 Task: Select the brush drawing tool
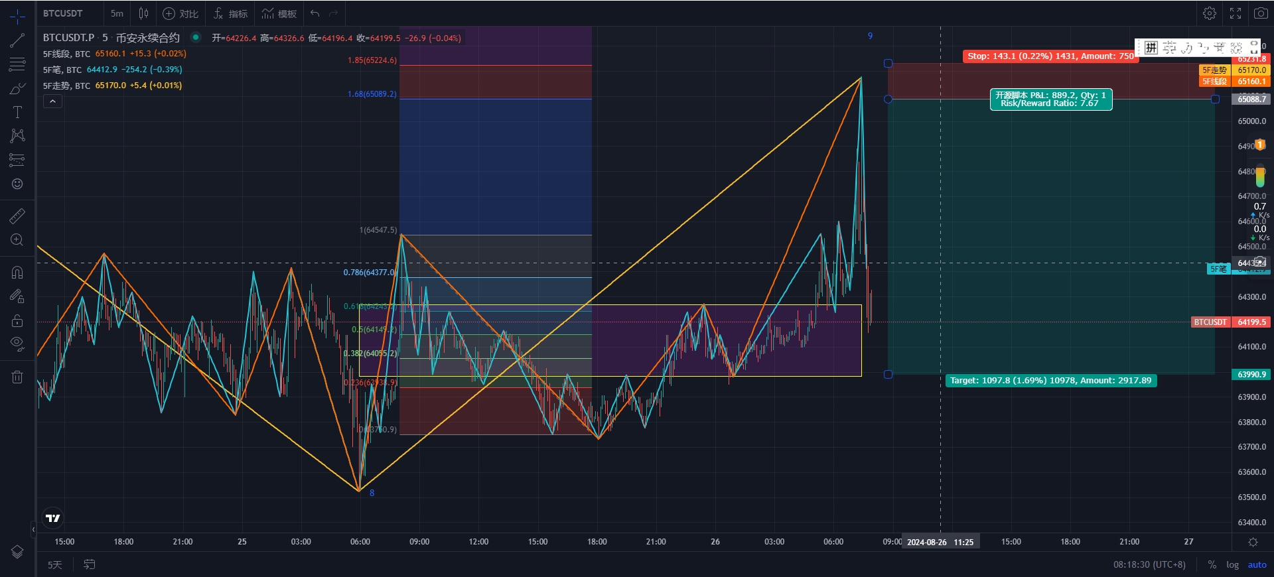17,88
